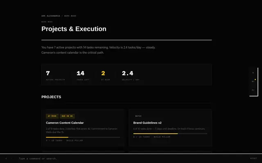Image resolution: width=262 pixels, height=163 pixels.
Task: Click the DUE IN 2D badge
Action: click(x=67, y=116)
